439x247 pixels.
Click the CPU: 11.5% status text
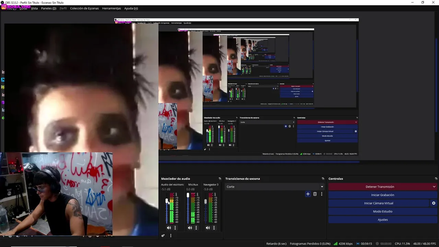(x=402, y=244)
